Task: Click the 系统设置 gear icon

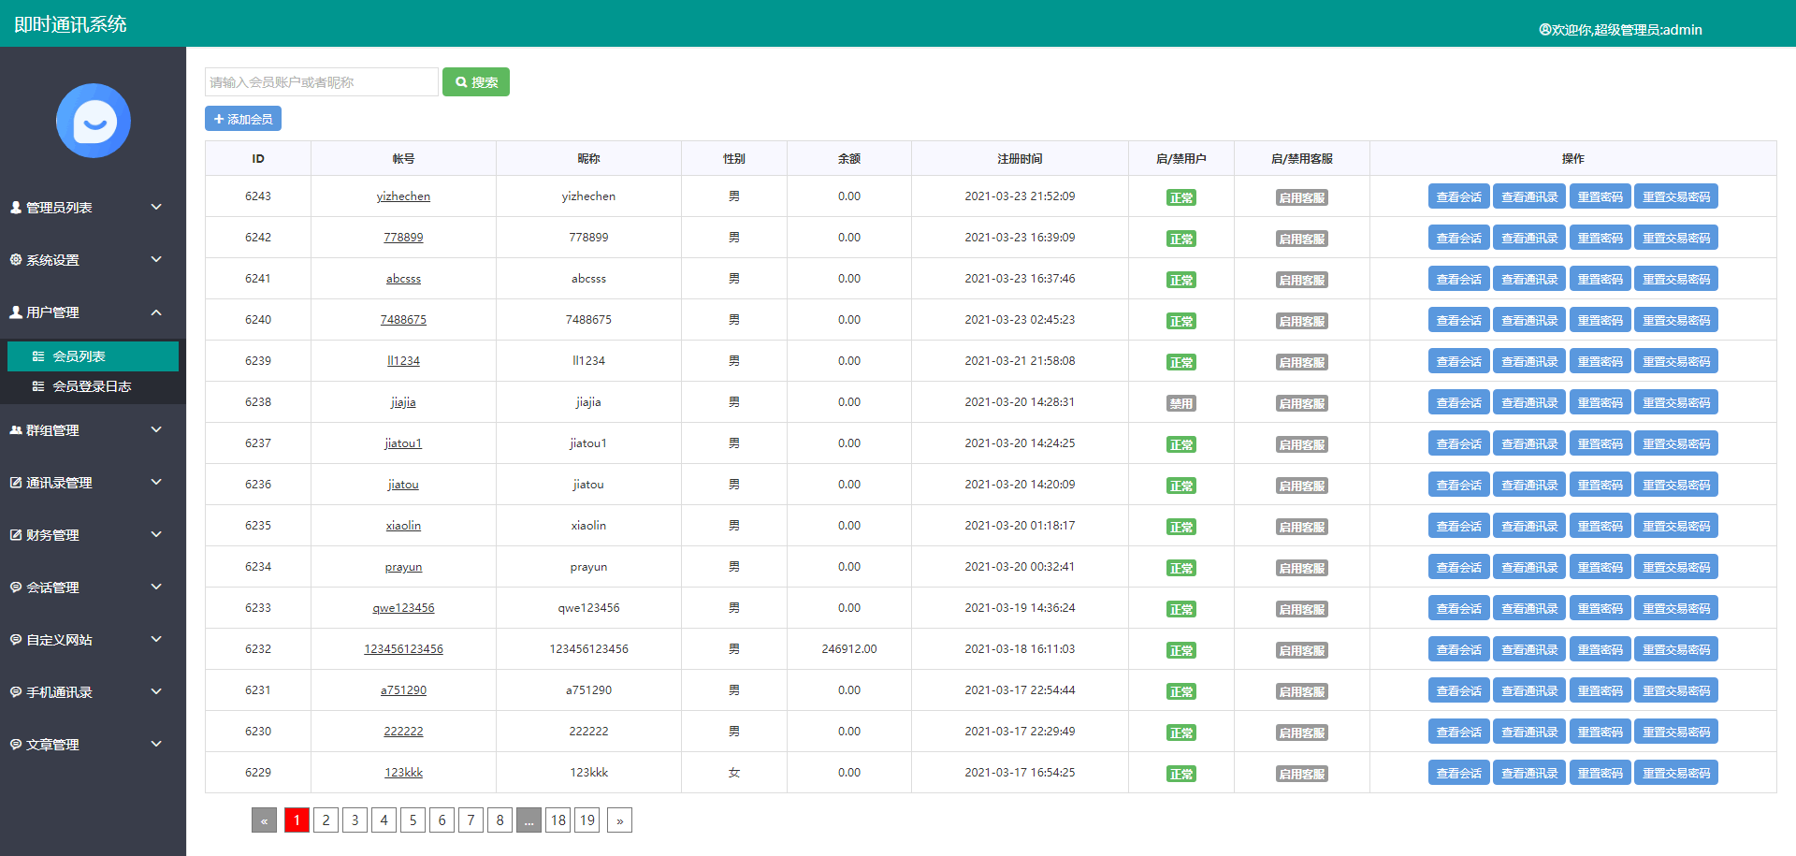Action: (x=16, y=260)
